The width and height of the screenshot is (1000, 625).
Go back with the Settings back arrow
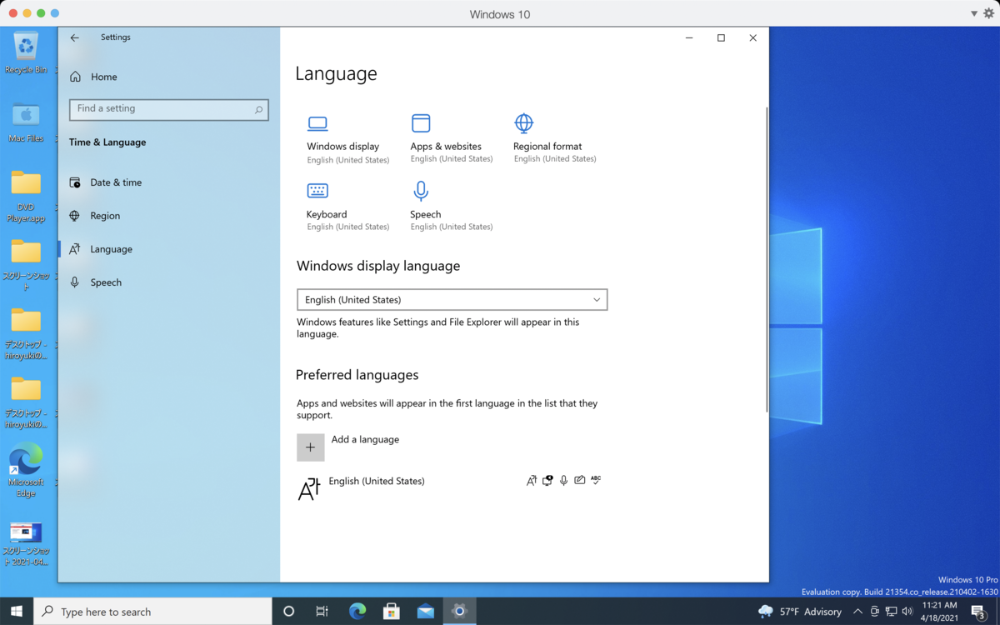pos(75,37)
